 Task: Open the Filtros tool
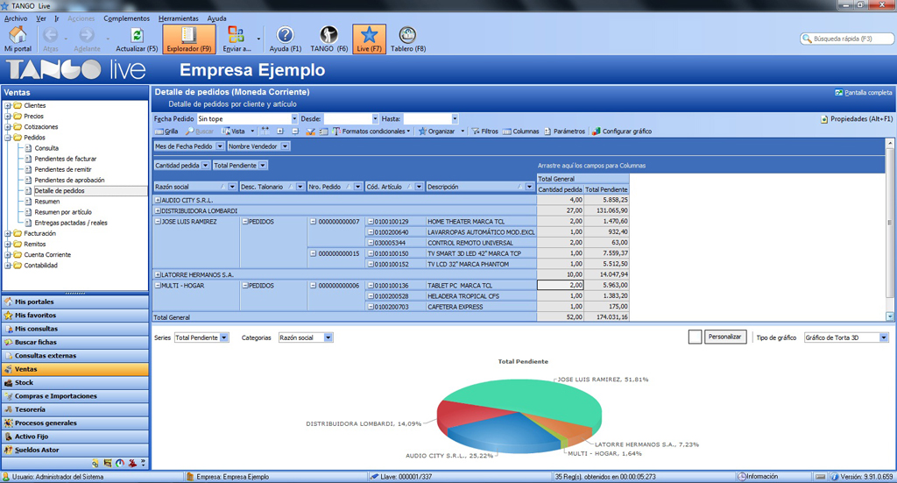click(484, 131)
